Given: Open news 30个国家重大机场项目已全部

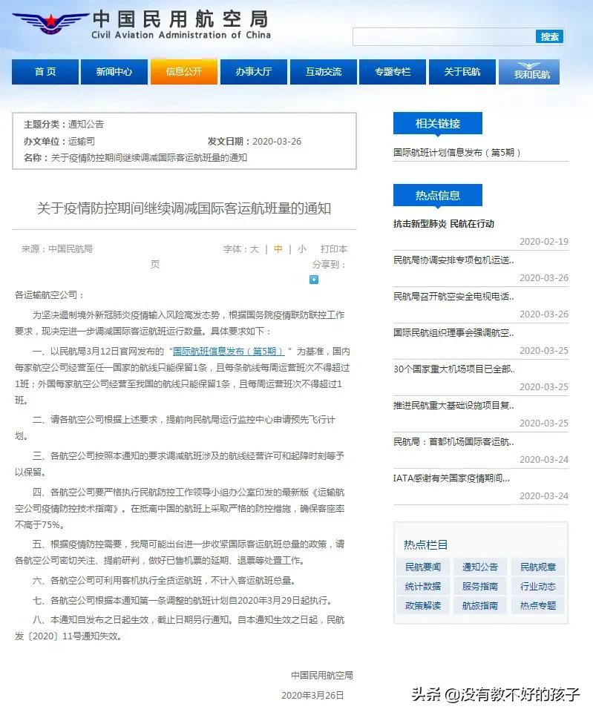Looking at the screenshot, I should [x=454, y=369].
